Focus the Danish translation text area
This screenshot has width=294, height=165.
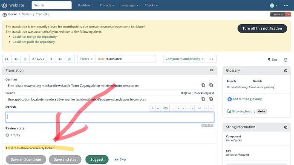[x=110, y=117]
